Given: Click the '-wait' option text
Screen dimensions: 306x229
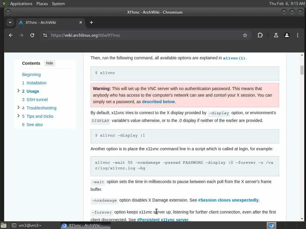Looking at the screenshot, I should [98, 182].
